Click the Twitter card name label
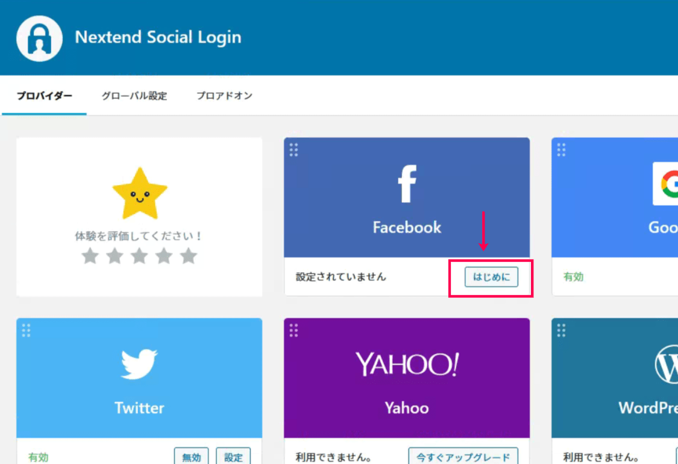The image size is (678, 464). click(139, 408)
